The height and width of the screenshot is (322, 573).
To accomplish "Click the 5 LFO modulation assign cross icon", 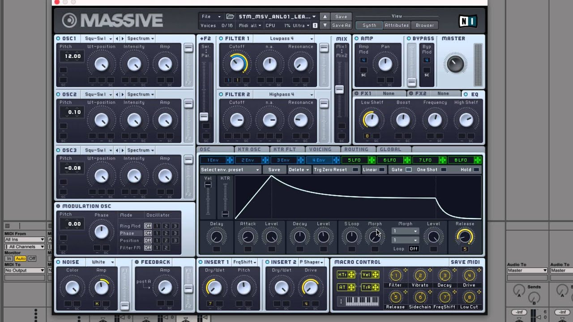I will pyautogui.click(x=372, y=160).
